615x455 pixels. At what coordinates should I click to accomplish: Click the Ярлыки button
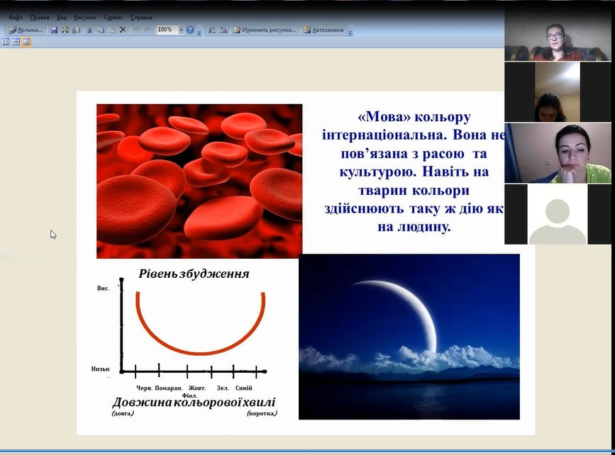coord(26,30)
